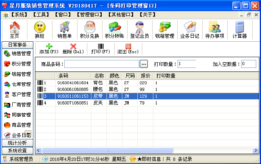Screen dimensions: 261x164
Task: Open 同事管理 in the sidebar
Action: (x=17, y=115)
